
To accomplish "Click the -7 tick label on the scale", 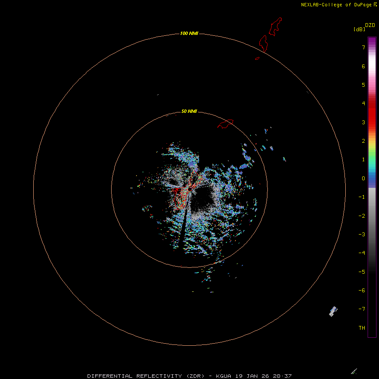I will 362,309.
